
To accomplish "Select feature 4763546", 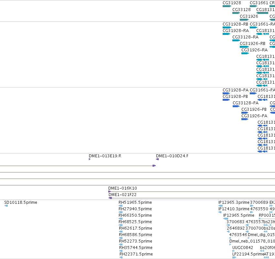I will pos(230,238).
